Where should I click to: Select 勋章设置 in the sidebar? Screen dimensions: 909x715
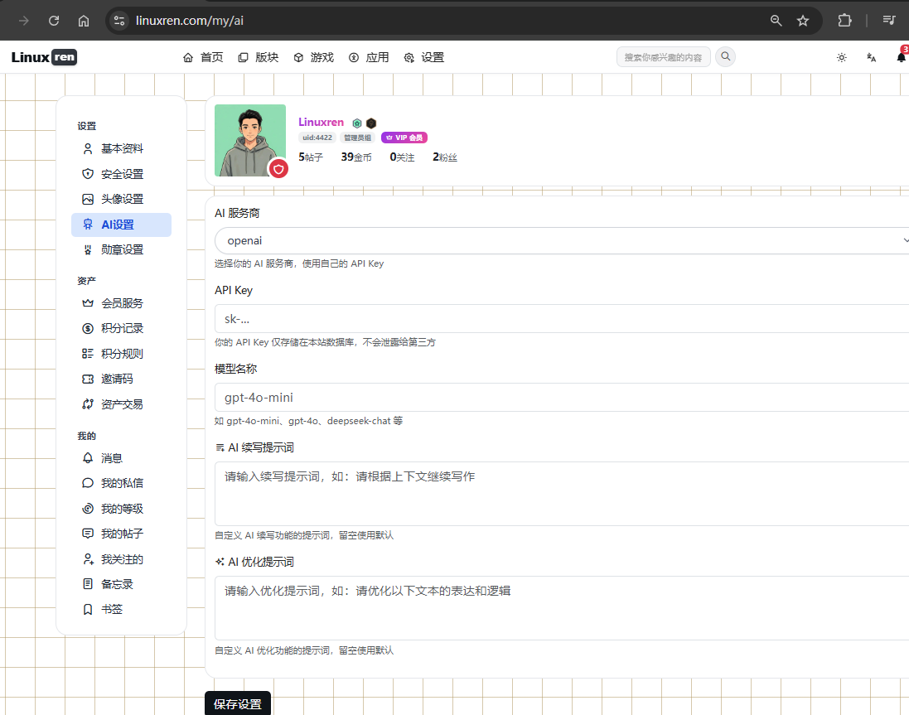pyautogui.click(x=121, y=249)
